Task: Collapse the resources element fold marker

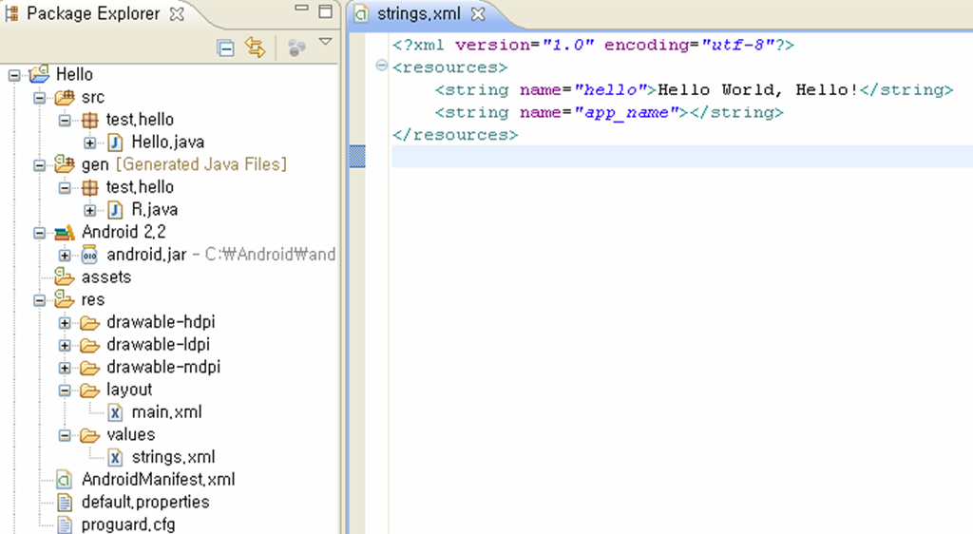Action: [x=381, y=67]
